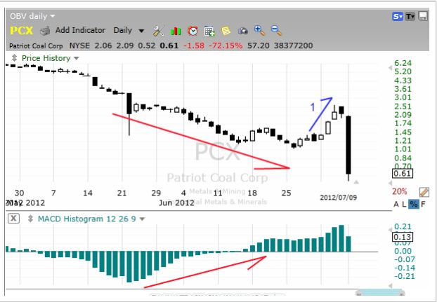Click the yellow notes icon
437x302 pixels.
tap(226, 31)
